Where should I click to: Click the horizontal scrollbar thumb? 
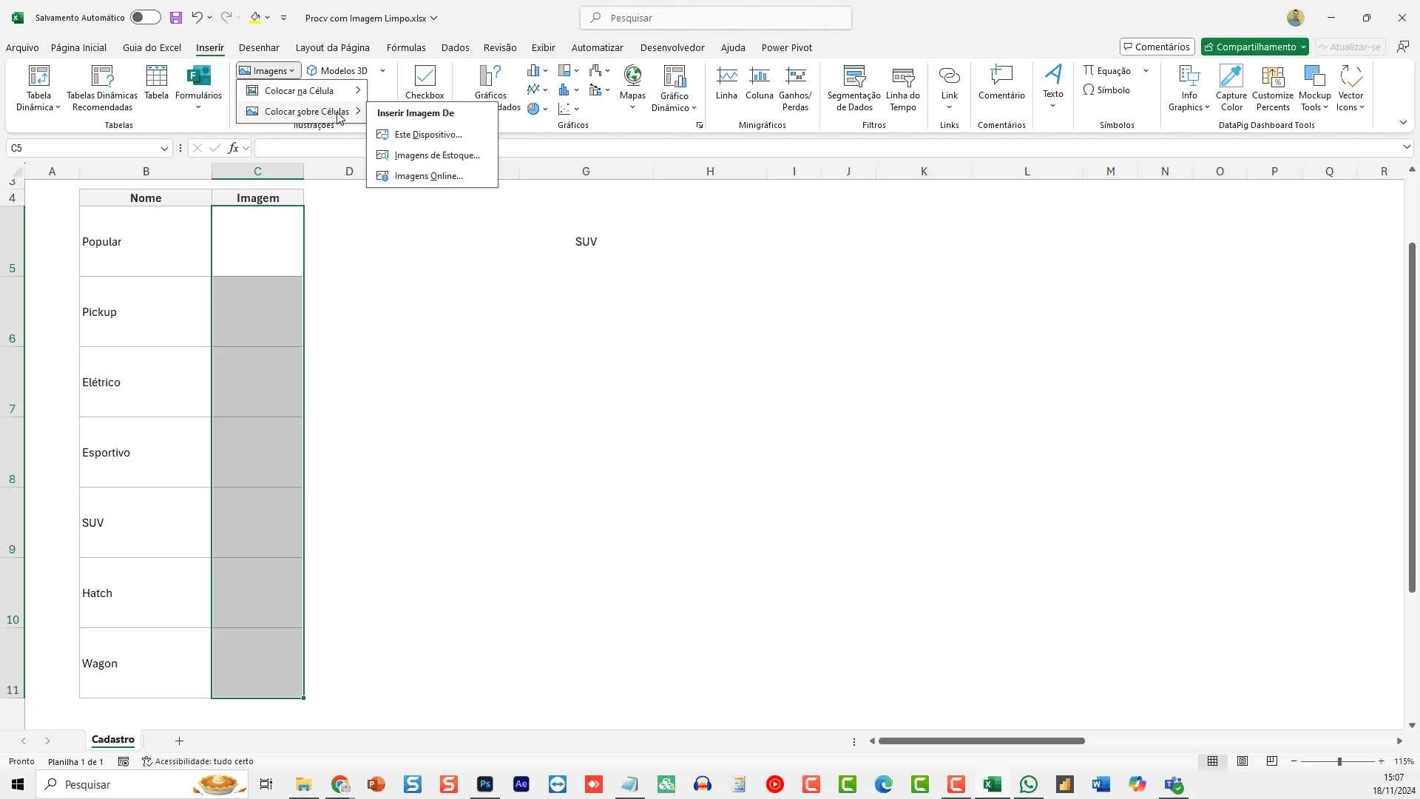[981, 741]
